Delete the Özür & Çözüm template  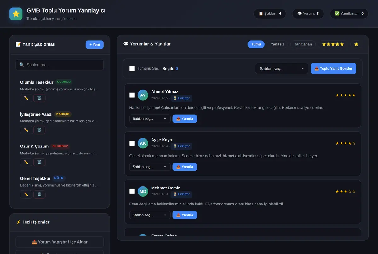point(39,162)
